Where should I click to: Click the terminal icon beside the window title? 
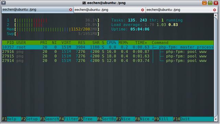pyautogui.click(x=84, y=3)
